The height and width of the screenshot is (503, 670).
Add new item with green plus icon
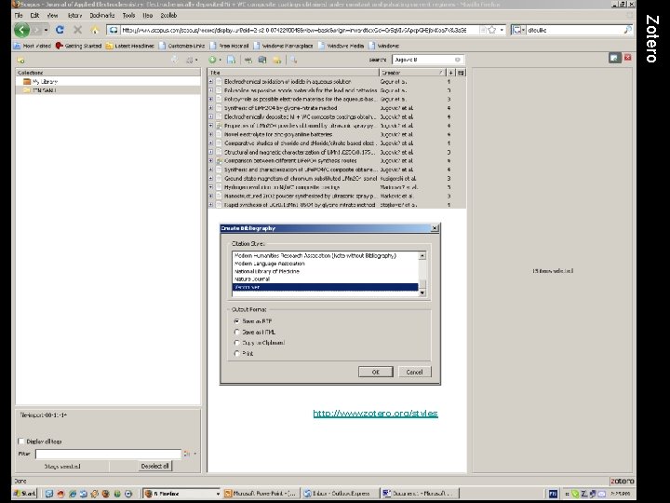(x=212, y=60)
